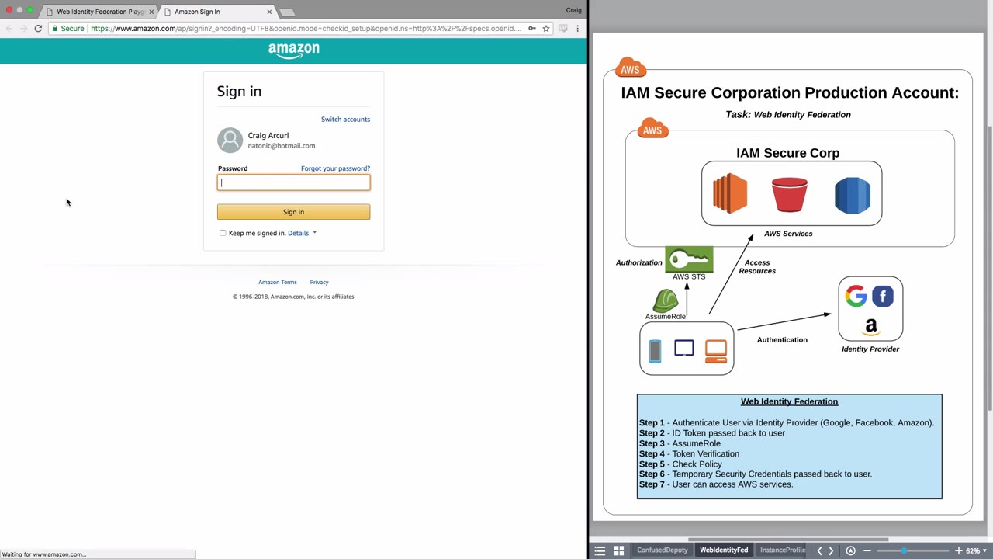Viewport: 993px width, 559px height.
Task: Click the mobile phone device icon
Action: (x=655, y=351)
